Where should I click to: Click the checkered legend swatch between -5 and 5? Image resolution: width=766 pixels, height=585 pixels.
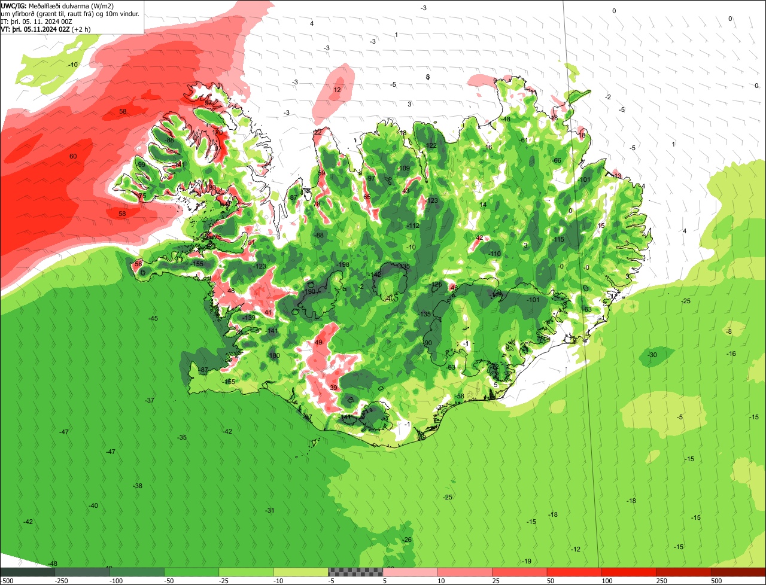click(x=355, y=572)
